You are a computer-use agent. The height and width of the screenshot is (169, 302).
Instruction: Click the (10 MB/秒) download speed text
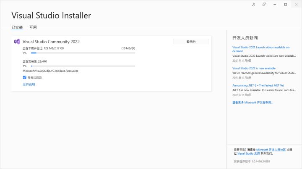click(128, 48)
